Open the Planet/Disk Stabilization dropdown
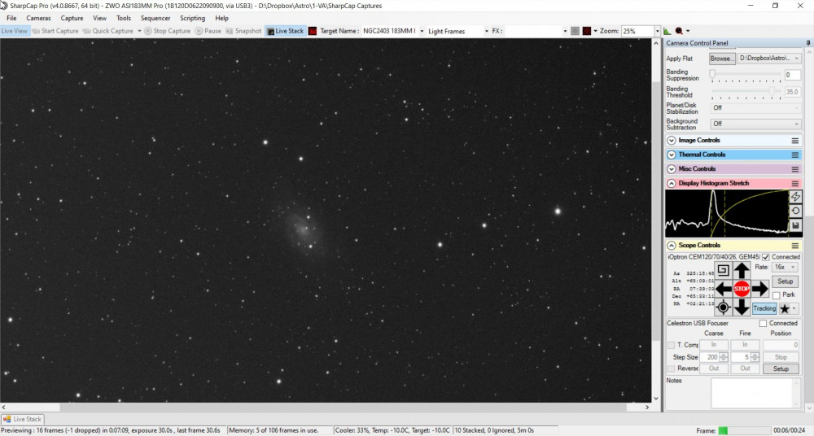 click(x=756, y=108)
